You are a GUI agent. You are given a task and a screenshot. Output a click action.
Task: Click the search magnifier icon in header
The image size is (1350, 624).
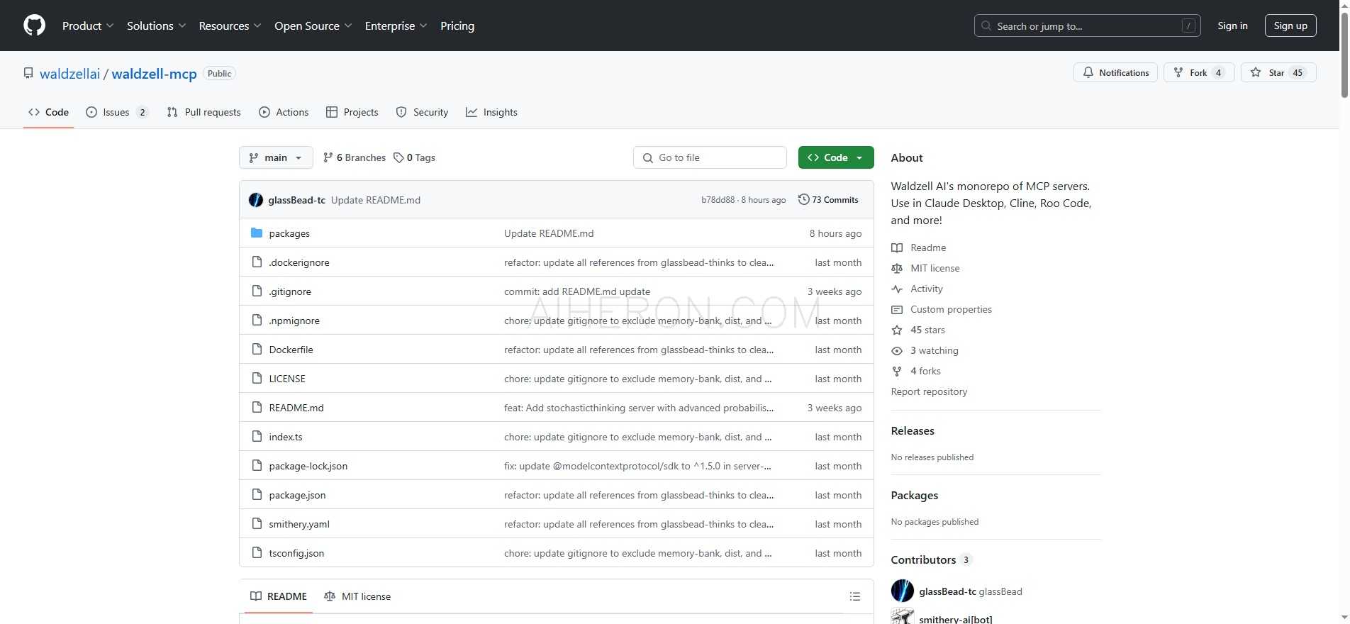(986, 26)
